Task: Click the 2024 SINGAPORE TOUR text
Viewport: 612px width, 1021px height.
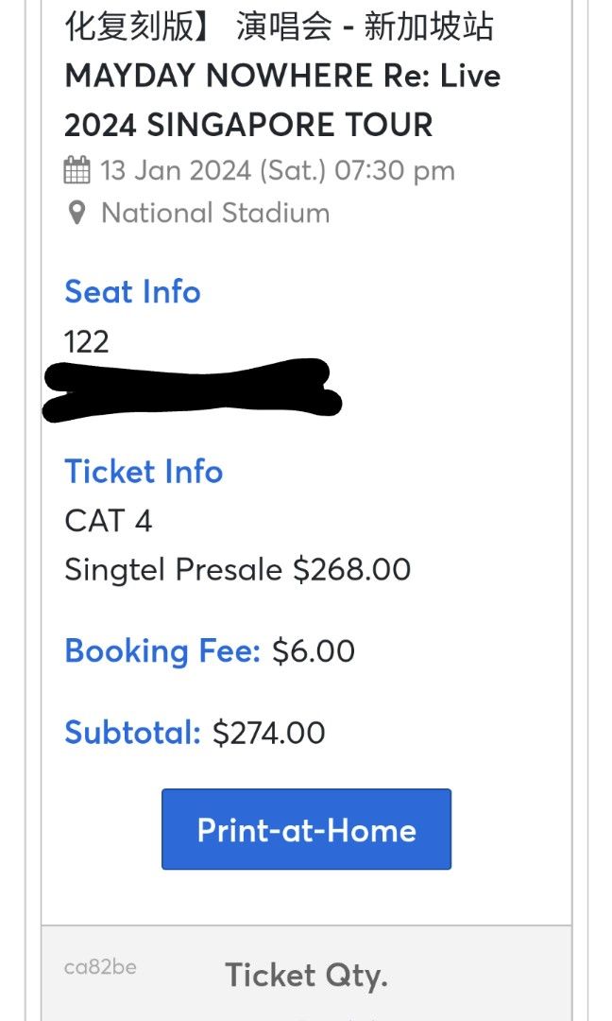Action: (x=247, y=125)
